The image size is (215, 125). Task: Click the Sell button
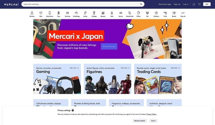[207, 4]
